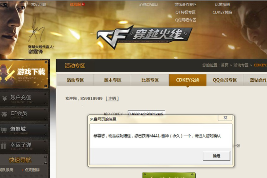This screenshot has width=267, height=178.
Task: Open the 账户充值 sidebar item
Action: tap(24, 99)
